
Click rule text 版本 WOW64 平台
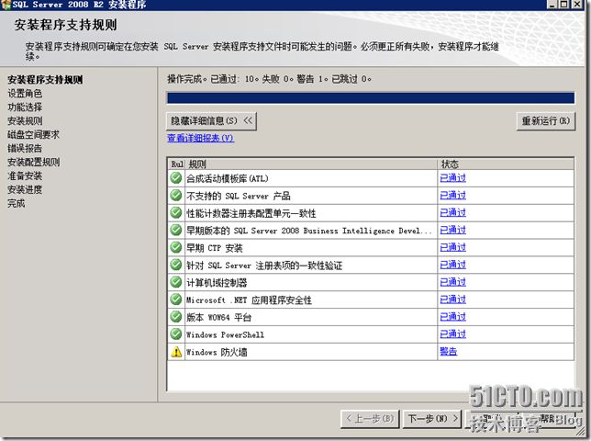tap(218, 317)
